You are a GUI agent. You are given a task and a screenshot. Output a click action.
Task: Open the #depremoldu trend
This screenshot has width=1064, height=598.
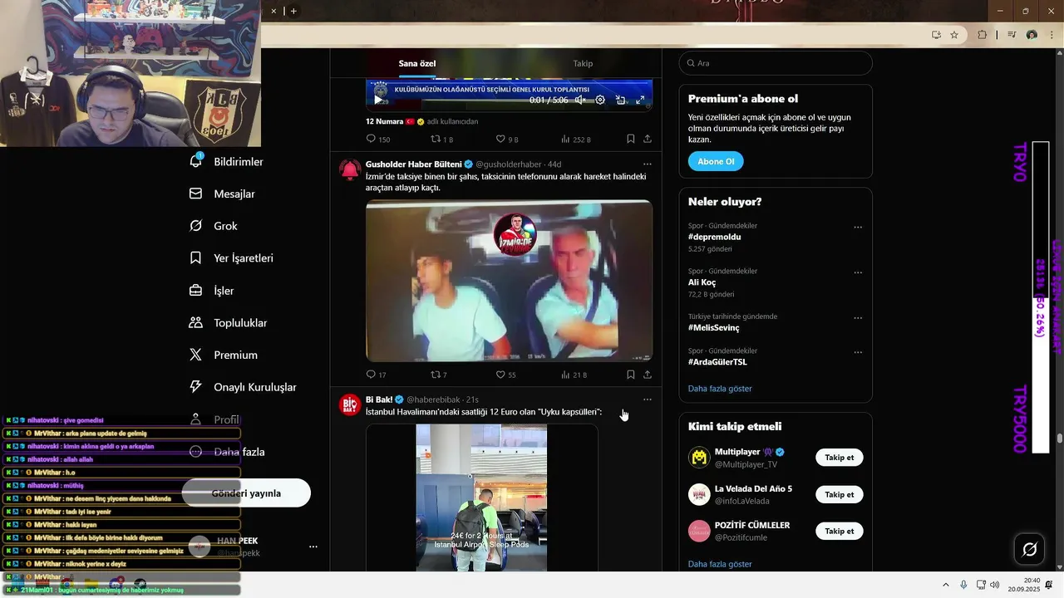[x=714, y=237]
